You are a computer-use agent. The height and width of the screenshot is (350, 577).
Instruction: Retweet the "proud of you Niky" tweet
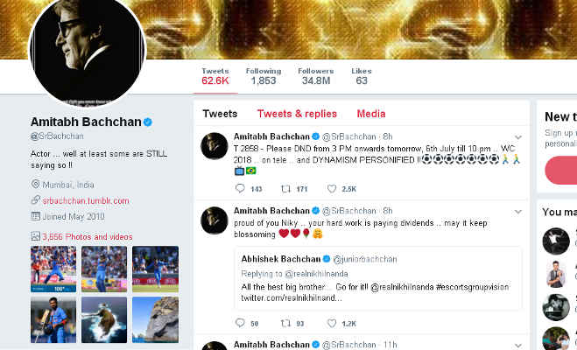[x=285, y=323]
